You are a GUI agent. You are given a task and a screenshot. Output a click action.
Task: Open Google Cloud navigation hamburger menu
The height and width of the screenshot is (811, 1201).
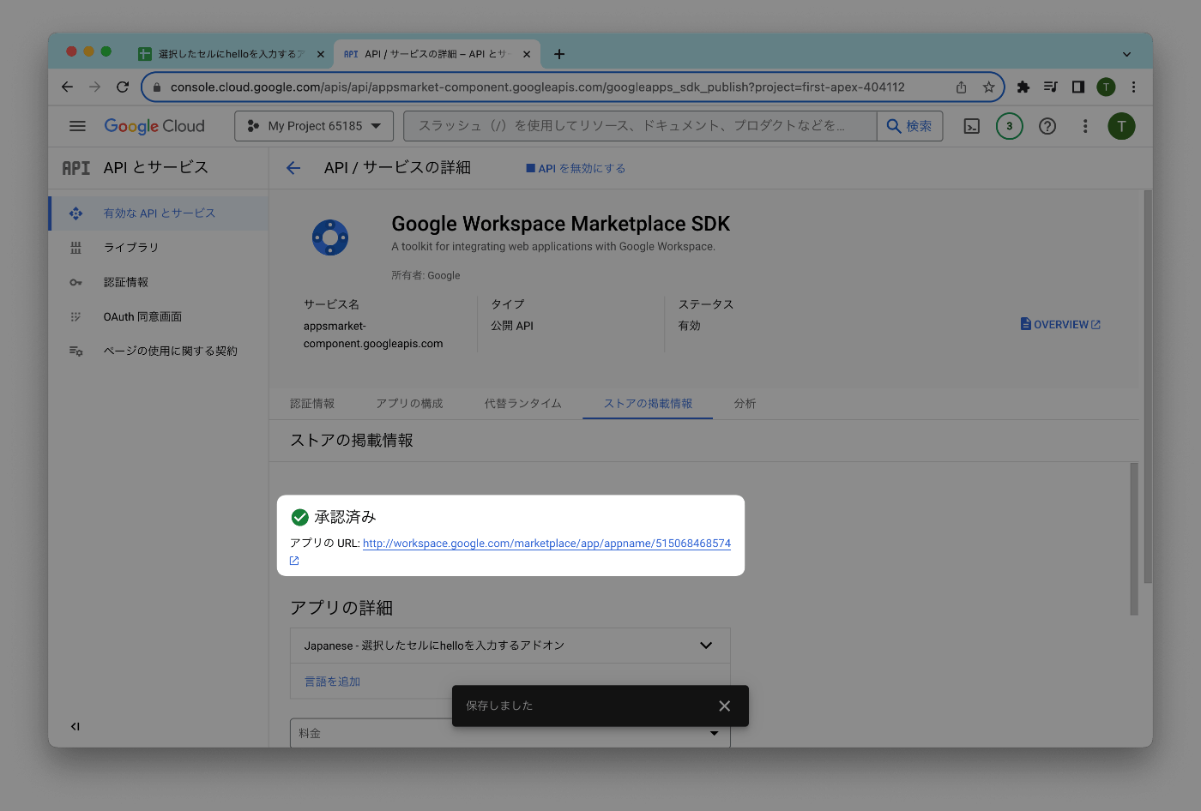[77, 126]
